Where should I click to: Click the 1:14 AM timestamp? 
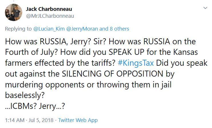tap(14, 120)
